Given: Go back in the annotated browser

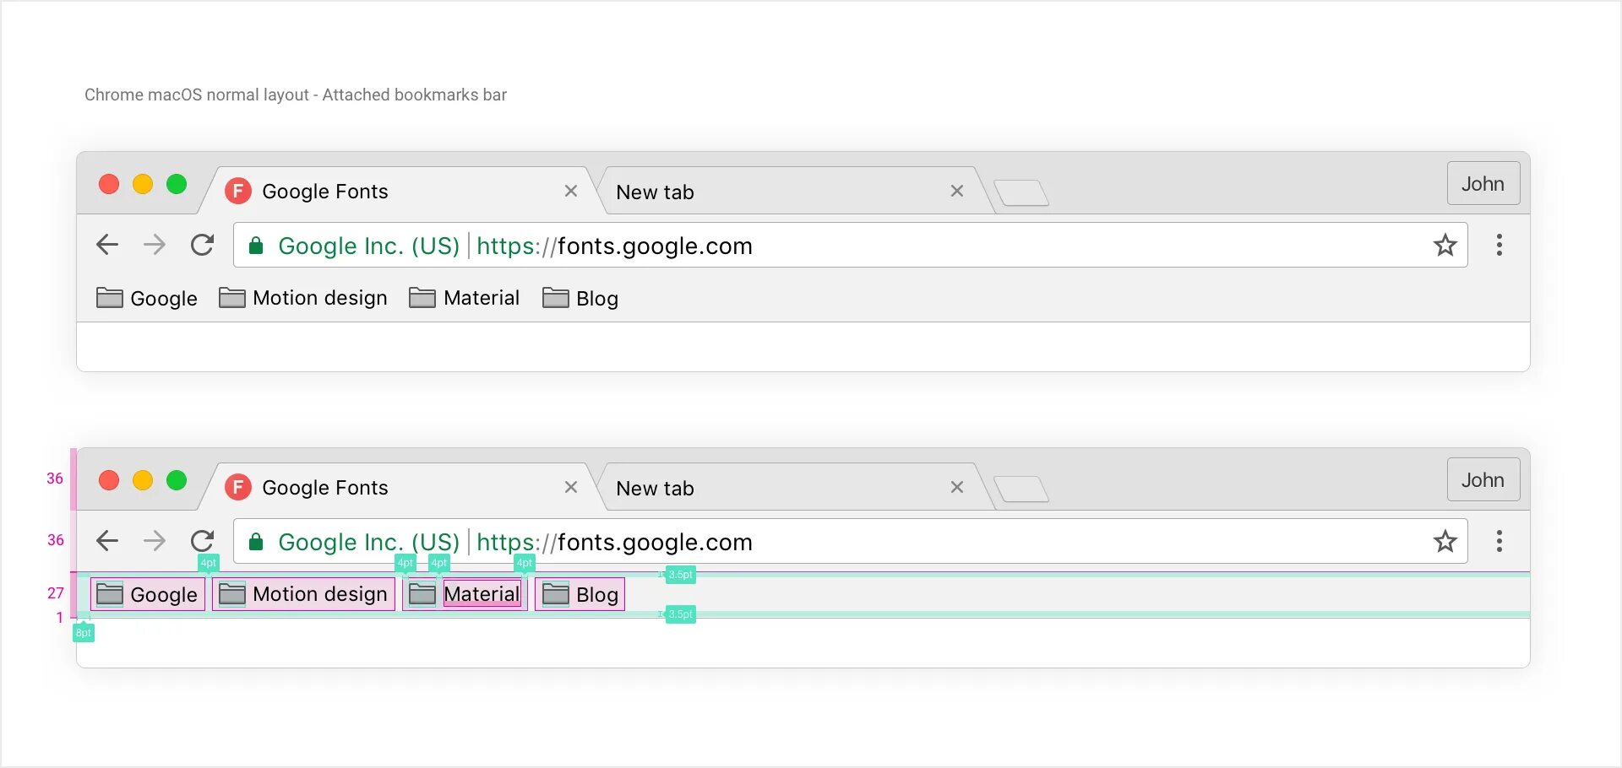Looking at the screenshot, I should coord(107,541).
